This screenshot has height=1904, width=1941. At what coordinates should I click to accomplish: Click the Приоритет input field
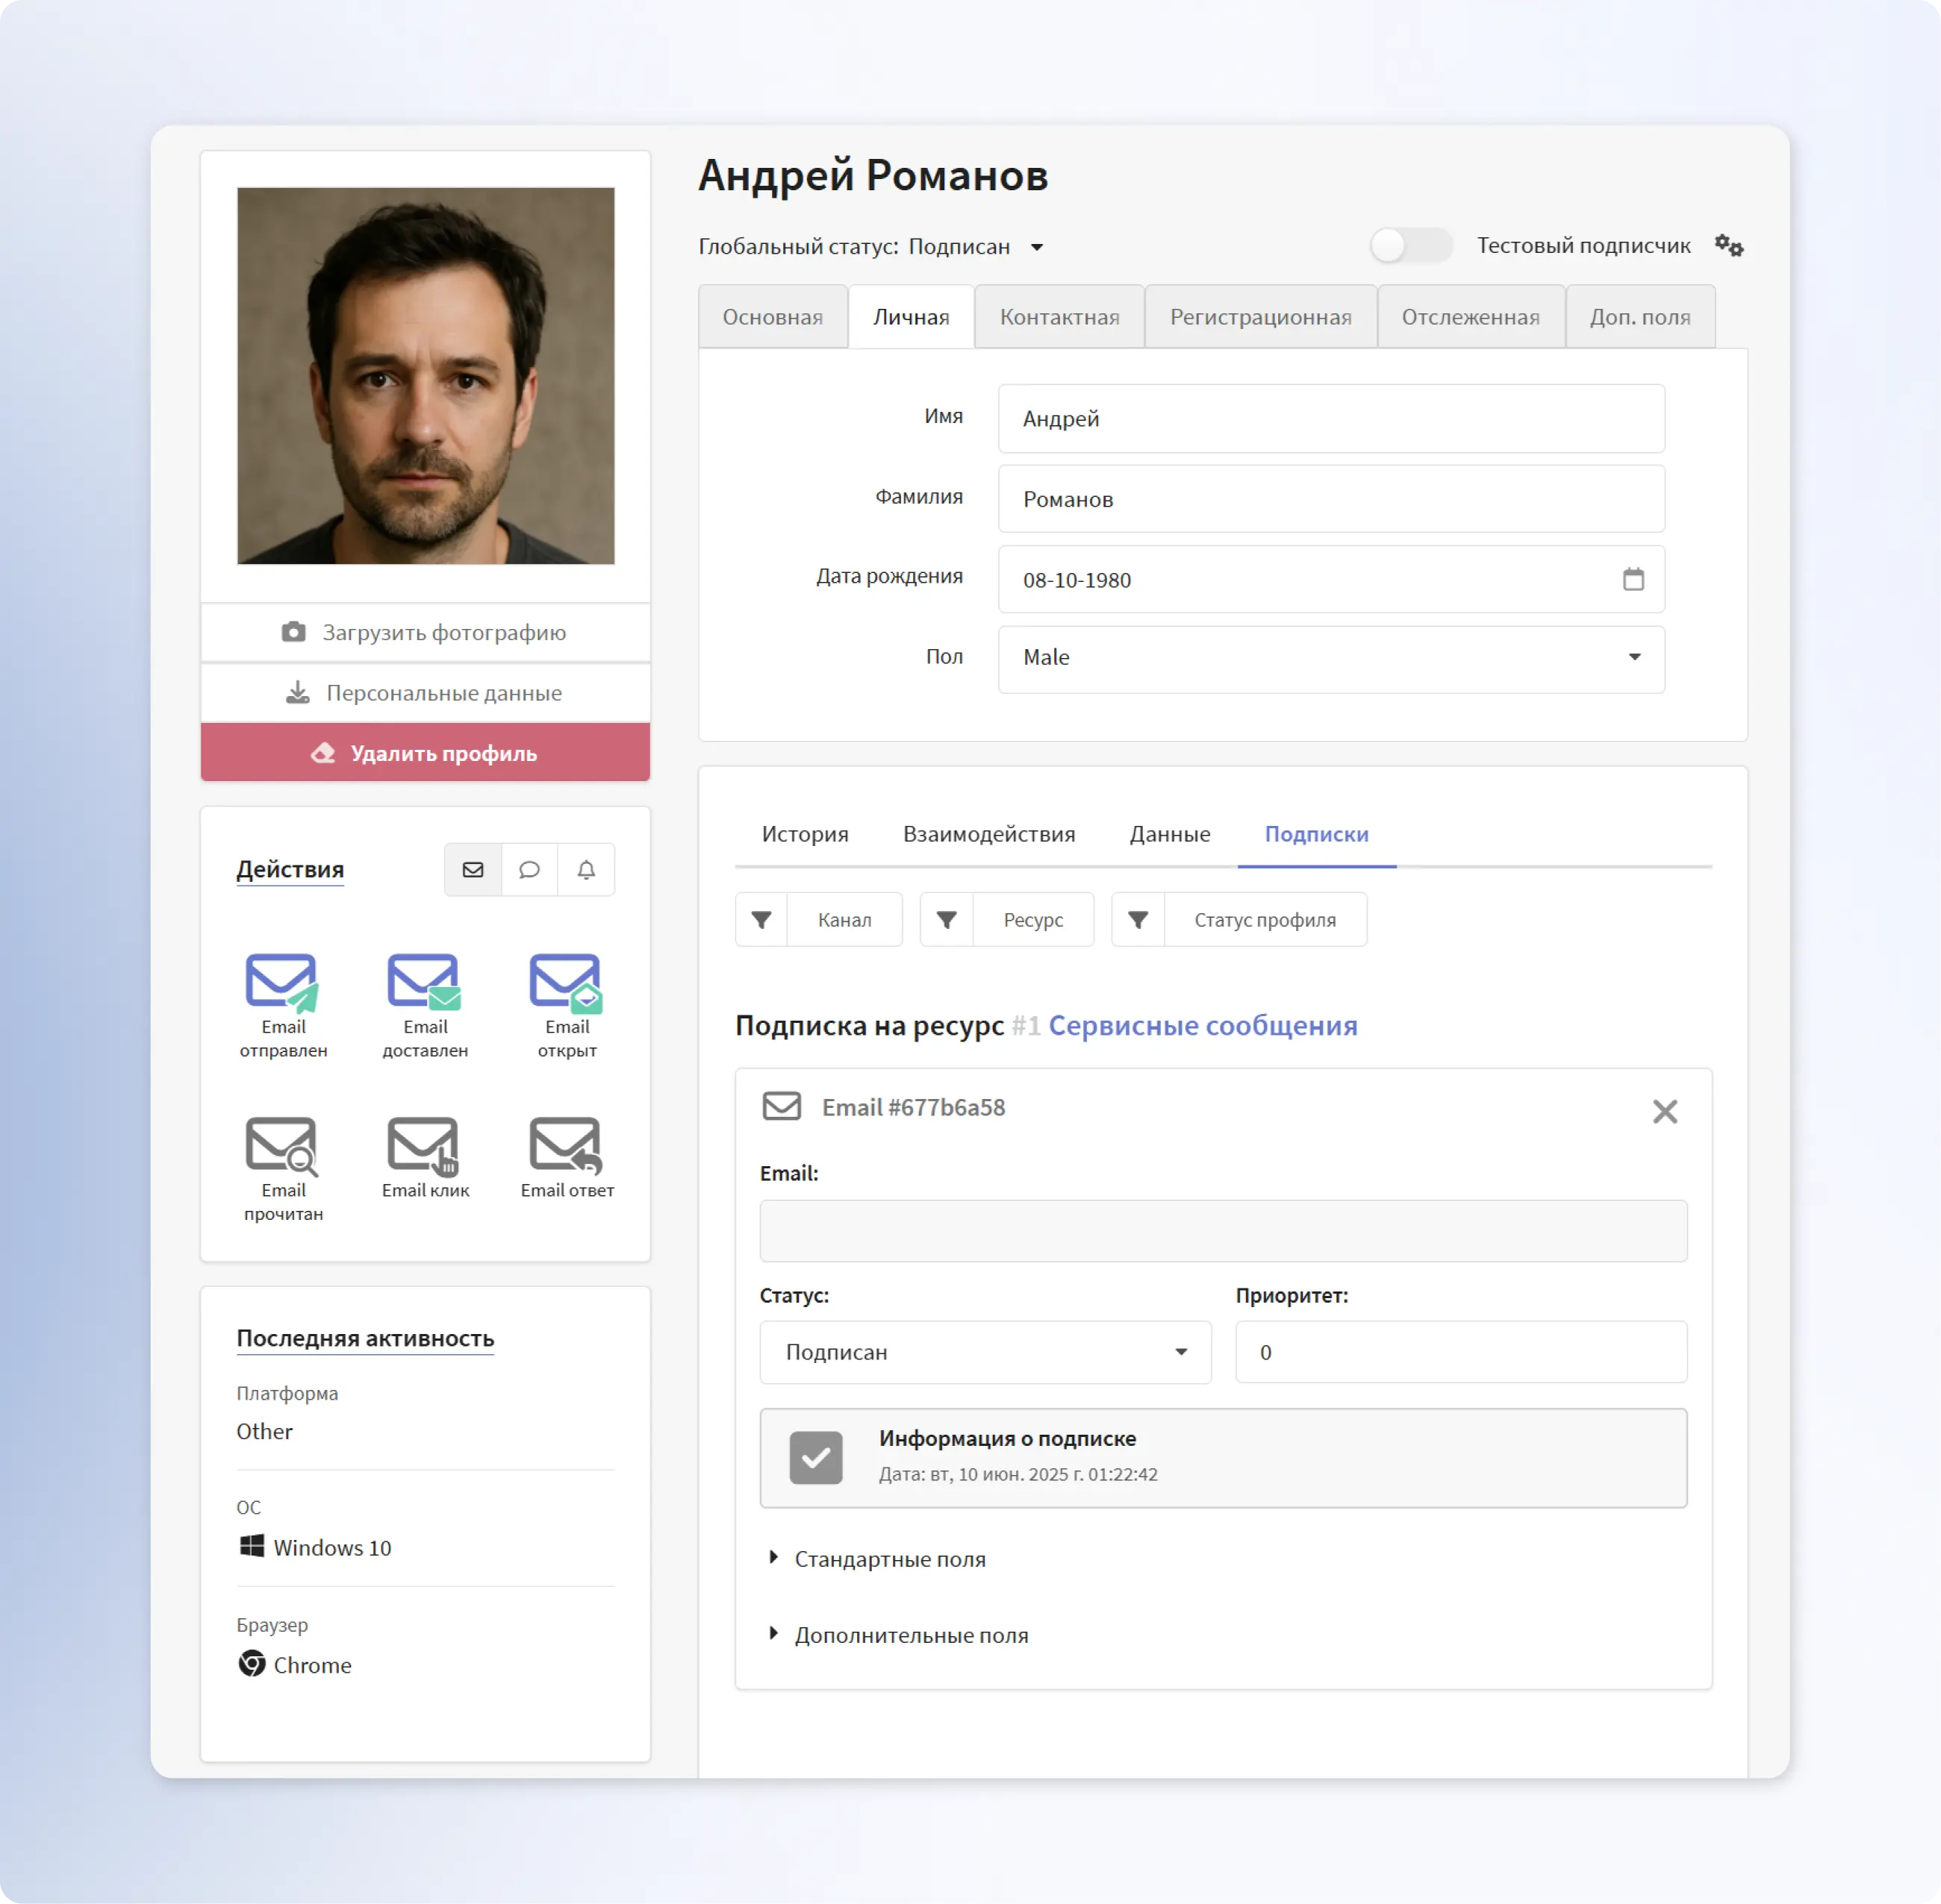[x=1461, y=1352]
